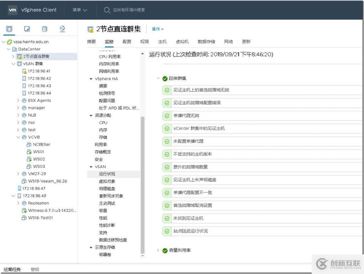
Task: Open the Hosts and Clusters inventory view
Action: (9, 29)
